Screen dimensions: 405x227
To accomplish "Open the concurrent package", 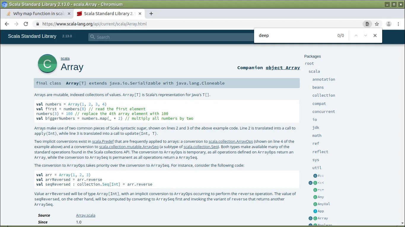I will pyautogui.click(x=324, y=112).
